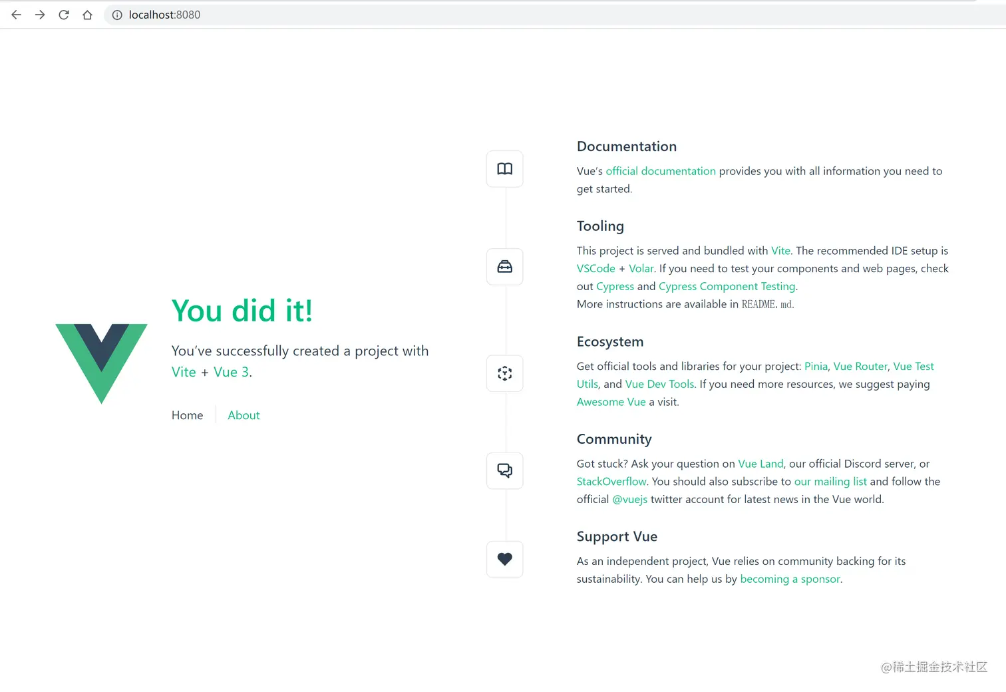Image resolution: width=1006 pixels, height=692 pixels.
Task: Click the Ecosystem heading
Action: [x=610, y=342]
